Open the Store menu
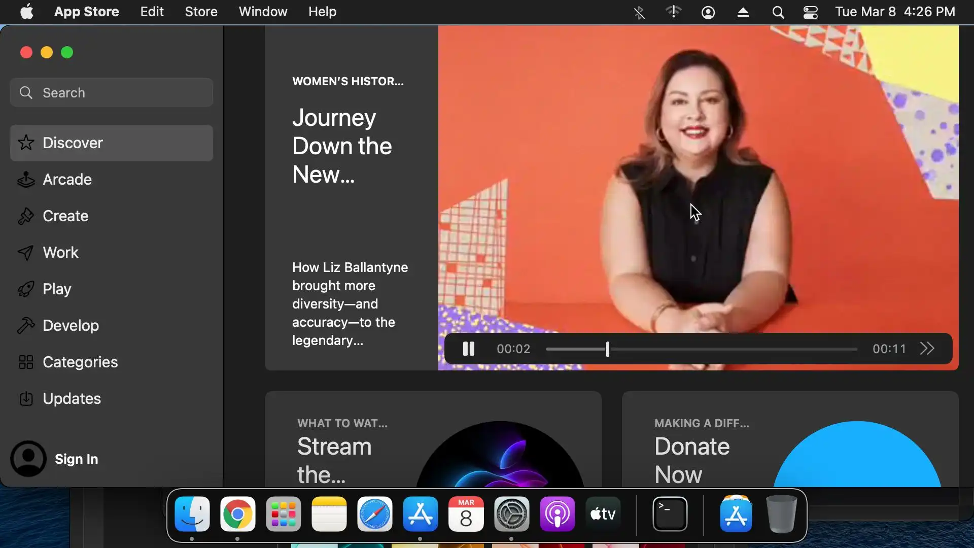The width and height of the screenshot is (974, 548). point(201,12)
